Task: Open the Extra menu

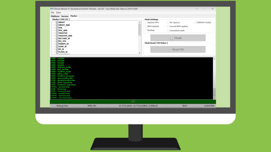Action: (x=58, y=12)
